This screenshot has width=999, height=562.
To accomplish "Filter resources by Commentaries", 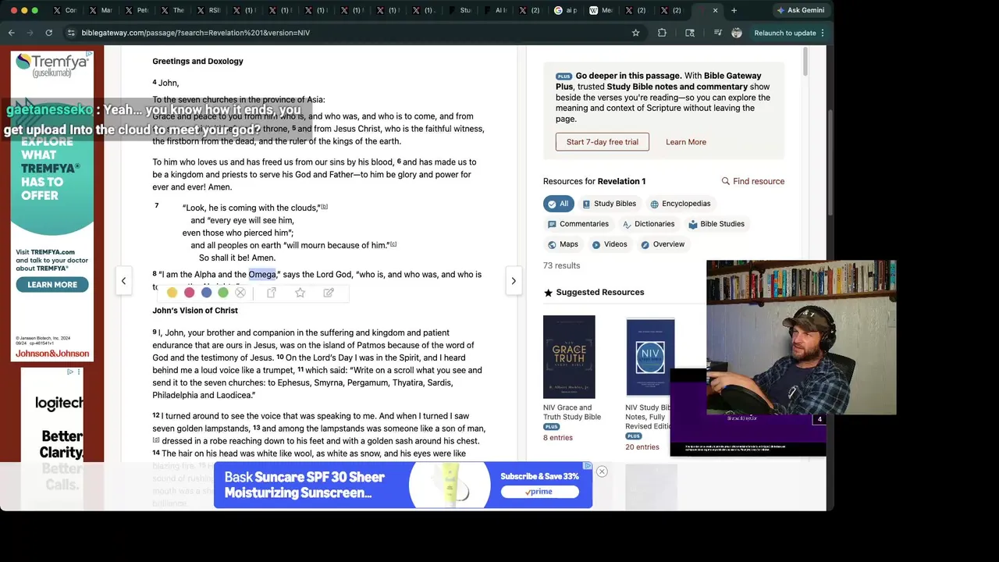I will tap(578, 224).
